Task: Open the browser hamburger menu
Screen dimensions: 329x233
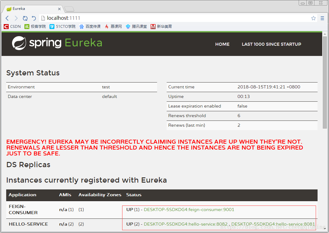Action: 322,18
